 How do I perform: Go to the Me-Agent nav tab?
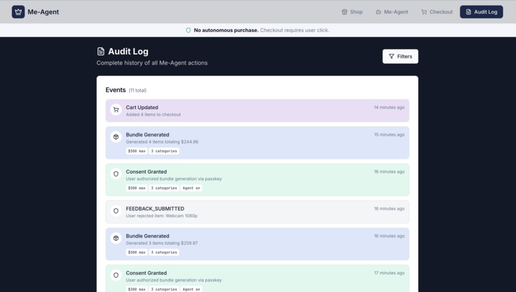[x=392, y=12]
